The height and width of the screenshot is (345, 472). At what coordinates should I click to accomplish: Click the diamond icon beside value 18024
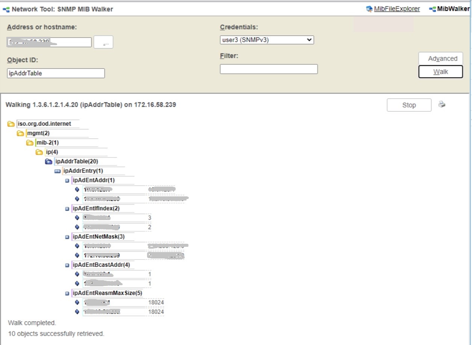tap(77, 302)
